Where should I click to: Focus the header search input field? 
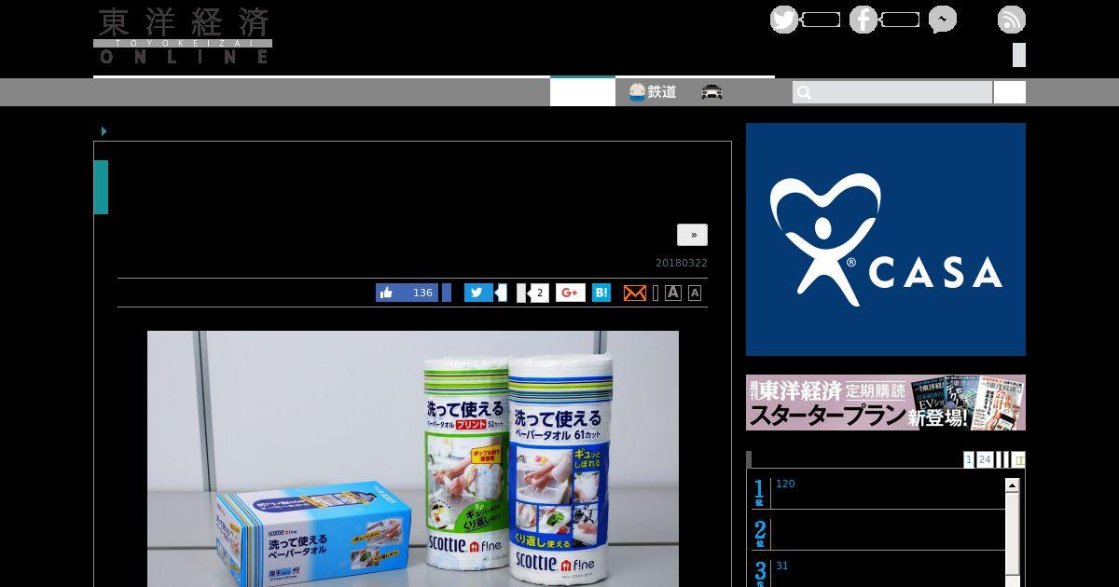pyautogui.click(x=892, y=92)
